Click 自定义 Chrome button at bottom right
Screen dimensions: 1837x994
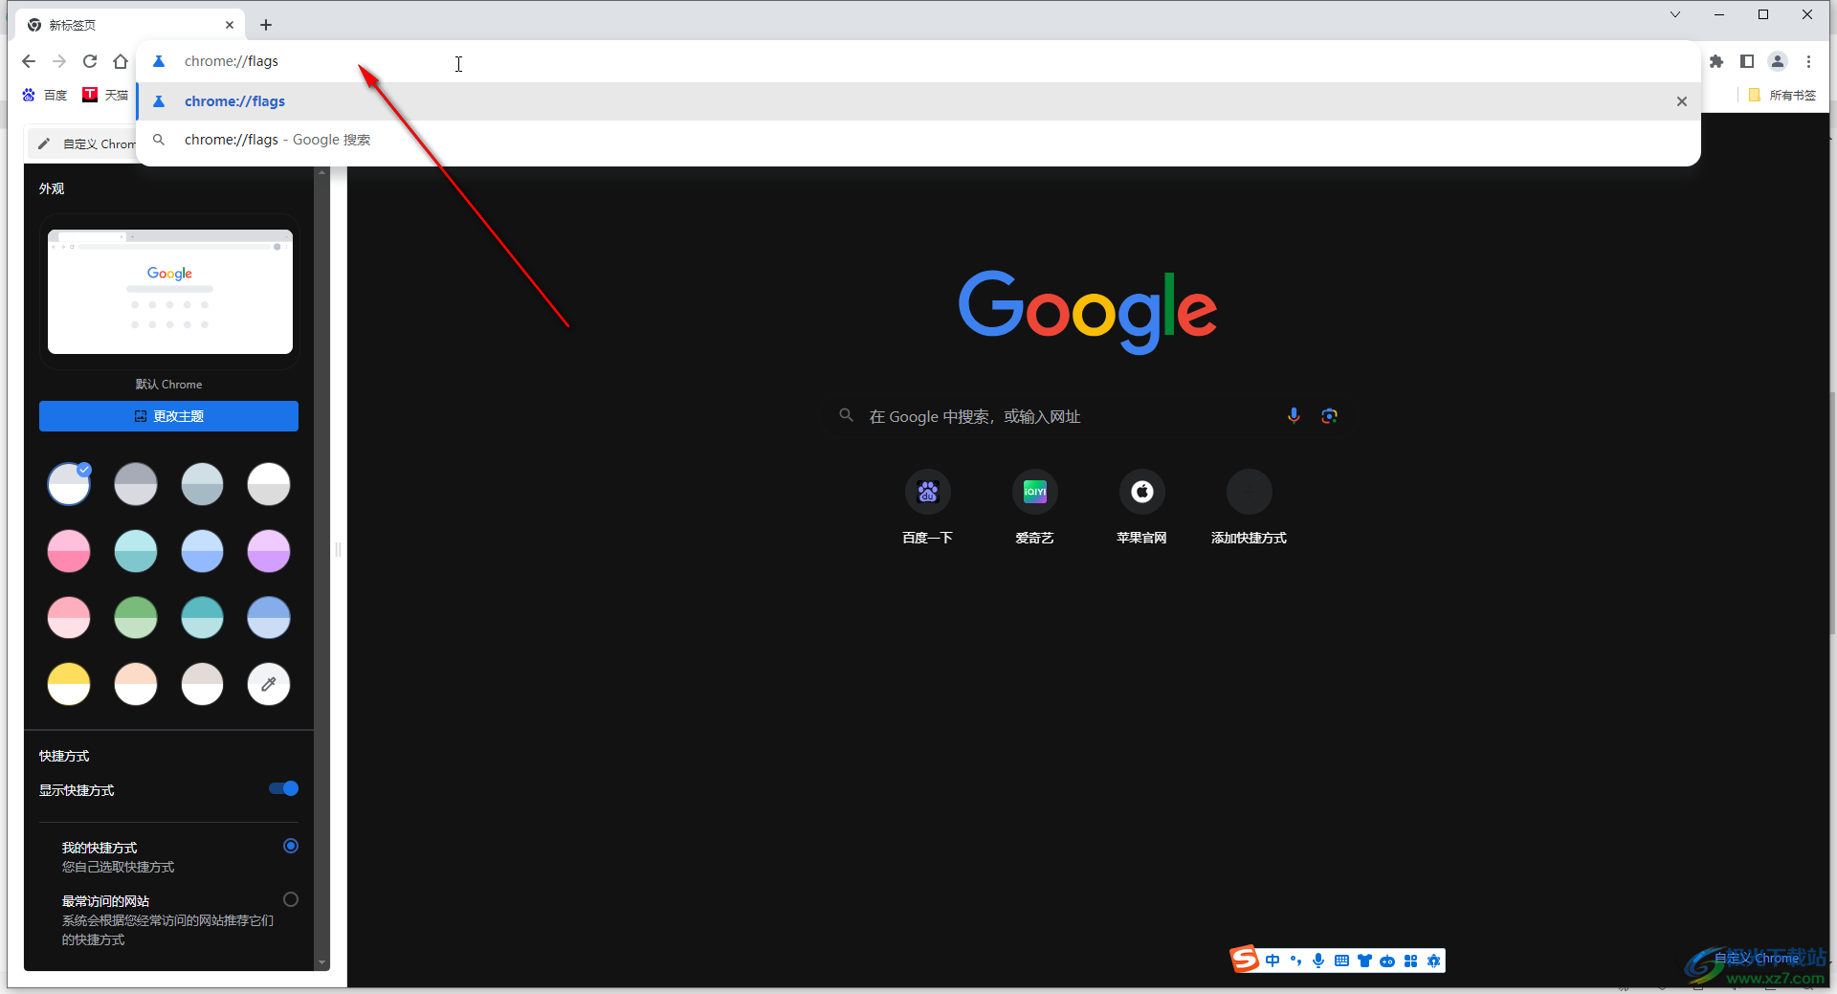pyautogui.click(x=1757, y=958)
